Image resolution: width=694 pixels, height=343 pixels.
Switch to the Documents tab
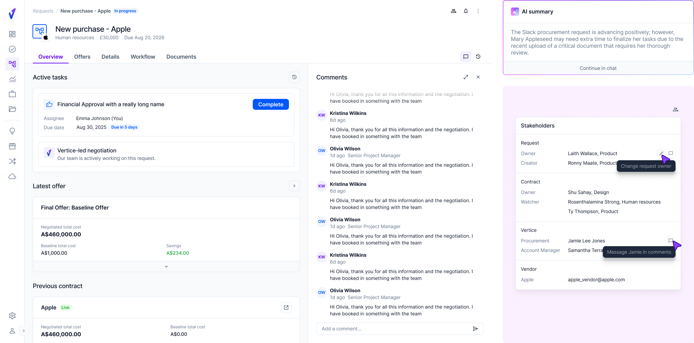coord(181,57)
